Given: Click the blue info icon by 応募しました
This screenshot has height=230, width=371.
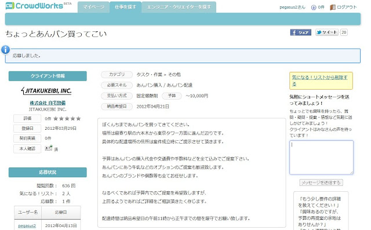Looking at the screenshot, I should tap(5, 50).
